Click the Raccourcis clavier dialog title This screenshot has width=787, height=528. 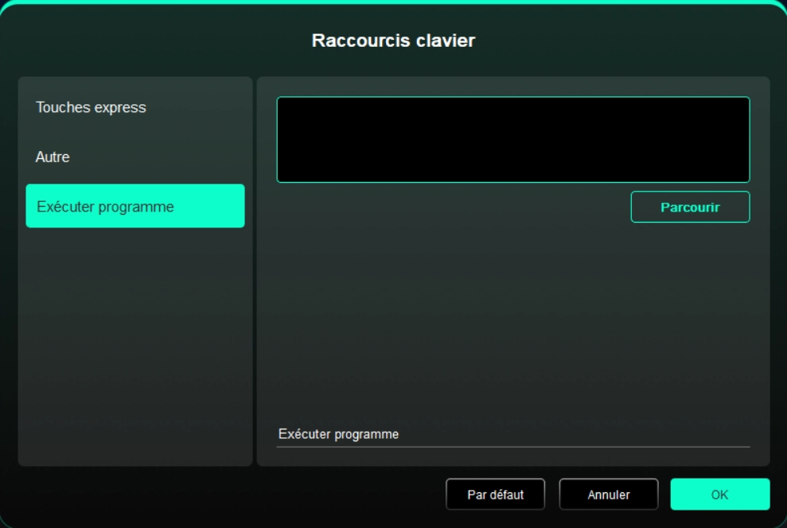[393, 41]
